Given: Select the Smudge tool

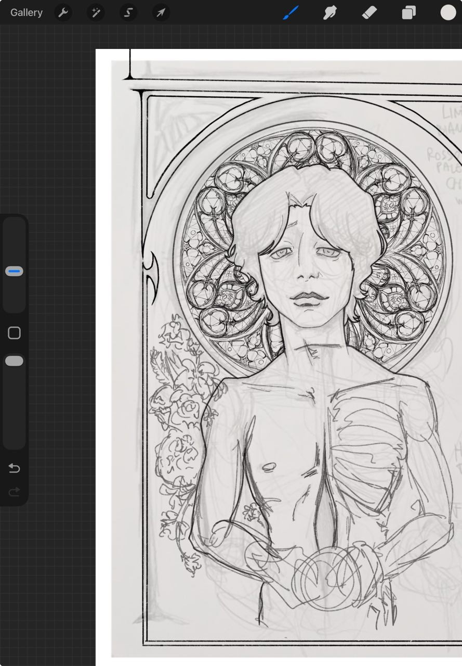Looking at the screenshot, I should pyautogui.click(x=329, y=12).
